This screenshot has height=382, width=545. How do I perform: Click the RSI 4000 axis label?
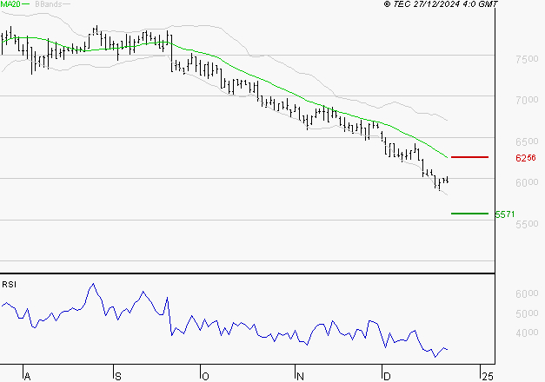point(527,333)
